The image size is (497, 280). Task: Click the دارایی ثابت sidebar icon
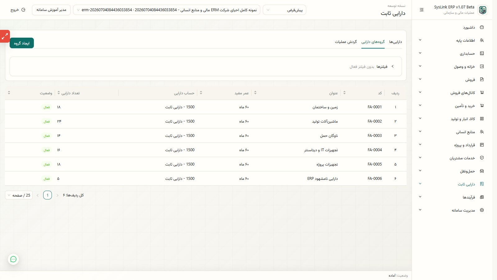click(482, 184)
